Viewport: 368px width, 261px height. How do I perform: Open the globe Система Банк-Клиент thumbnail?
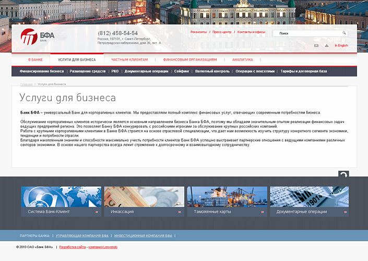click(61, 196)
